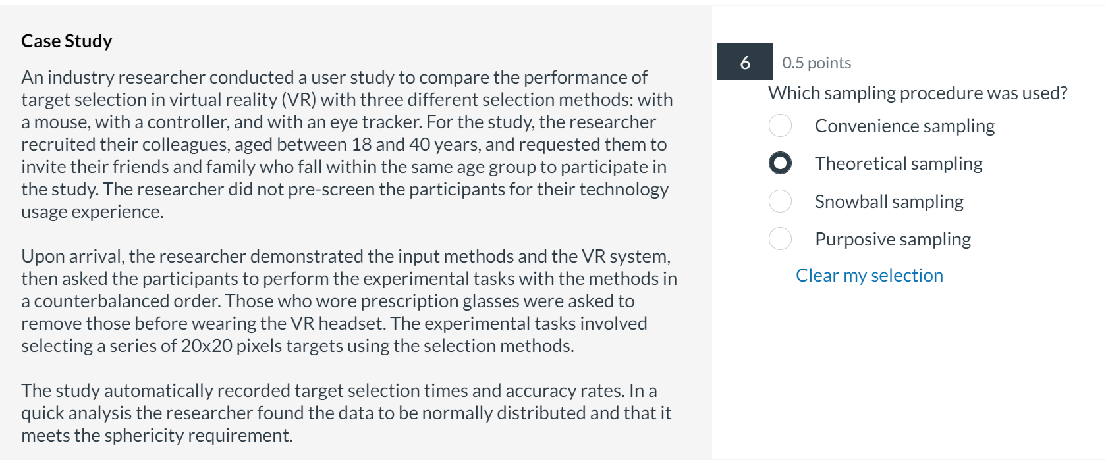Viewport: 1106px width, 462px height.
Task: Click the Case Study heading
Action: (66, 40)
